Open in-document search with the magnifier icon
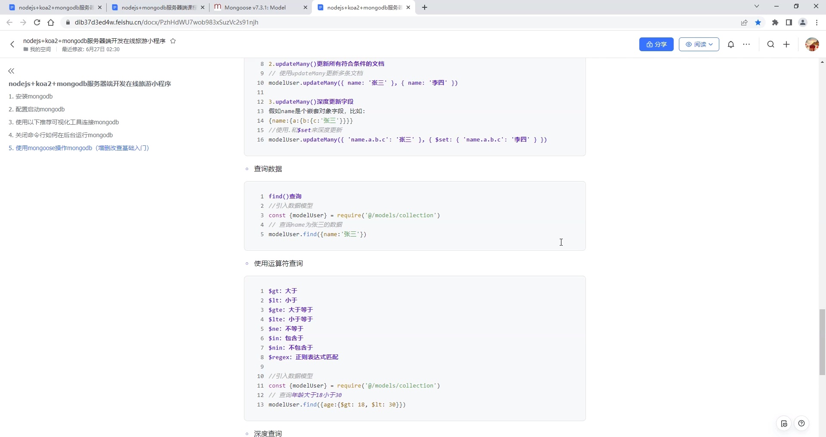 pos(771,44)
